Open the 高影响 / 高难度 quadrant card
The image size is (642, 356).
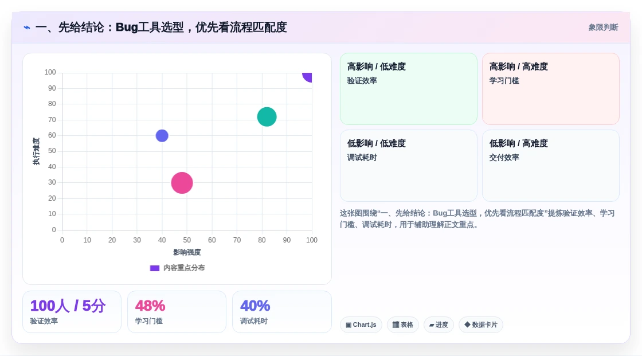[551, 89]
